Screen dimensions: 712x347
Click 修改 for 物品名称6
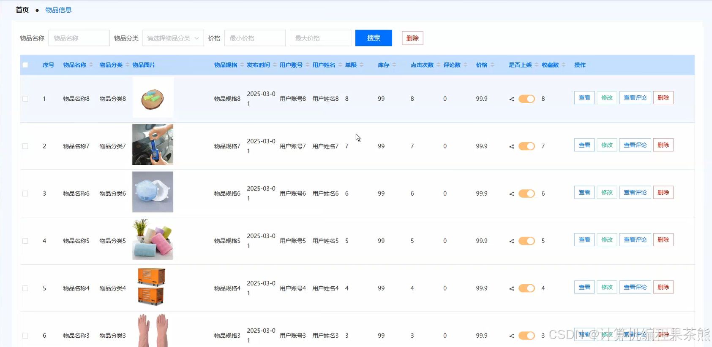tap(607, 192)
